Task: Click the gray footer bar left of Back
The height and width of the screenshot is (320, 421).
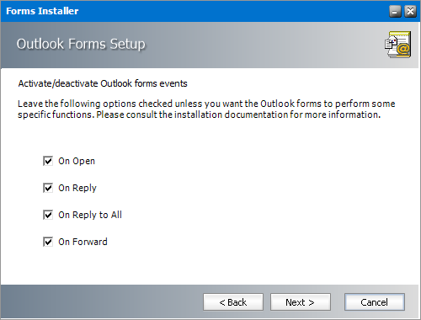Action: coord(101,302)
